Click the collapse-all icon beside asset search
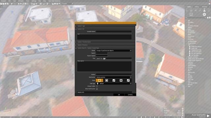 coord(208,18)
